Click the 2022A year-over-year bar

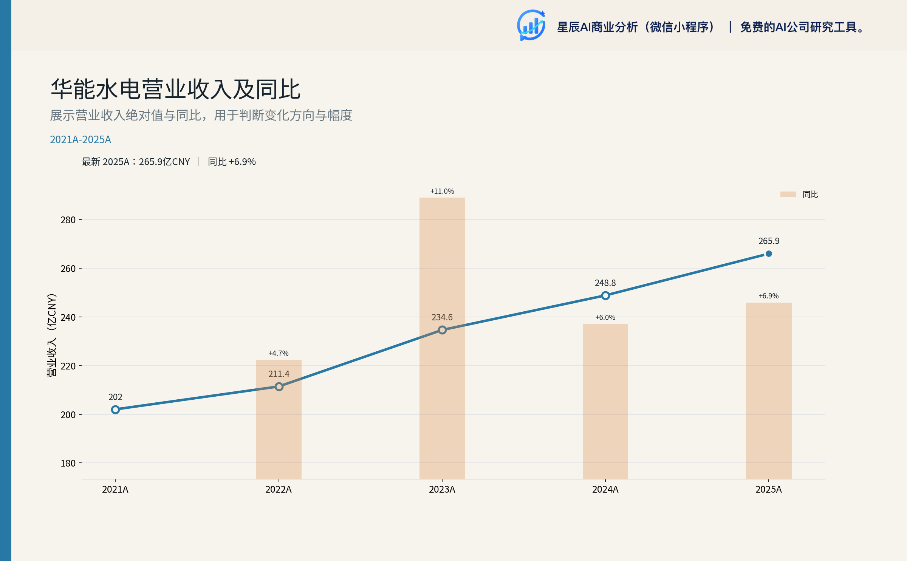[279, 419]
